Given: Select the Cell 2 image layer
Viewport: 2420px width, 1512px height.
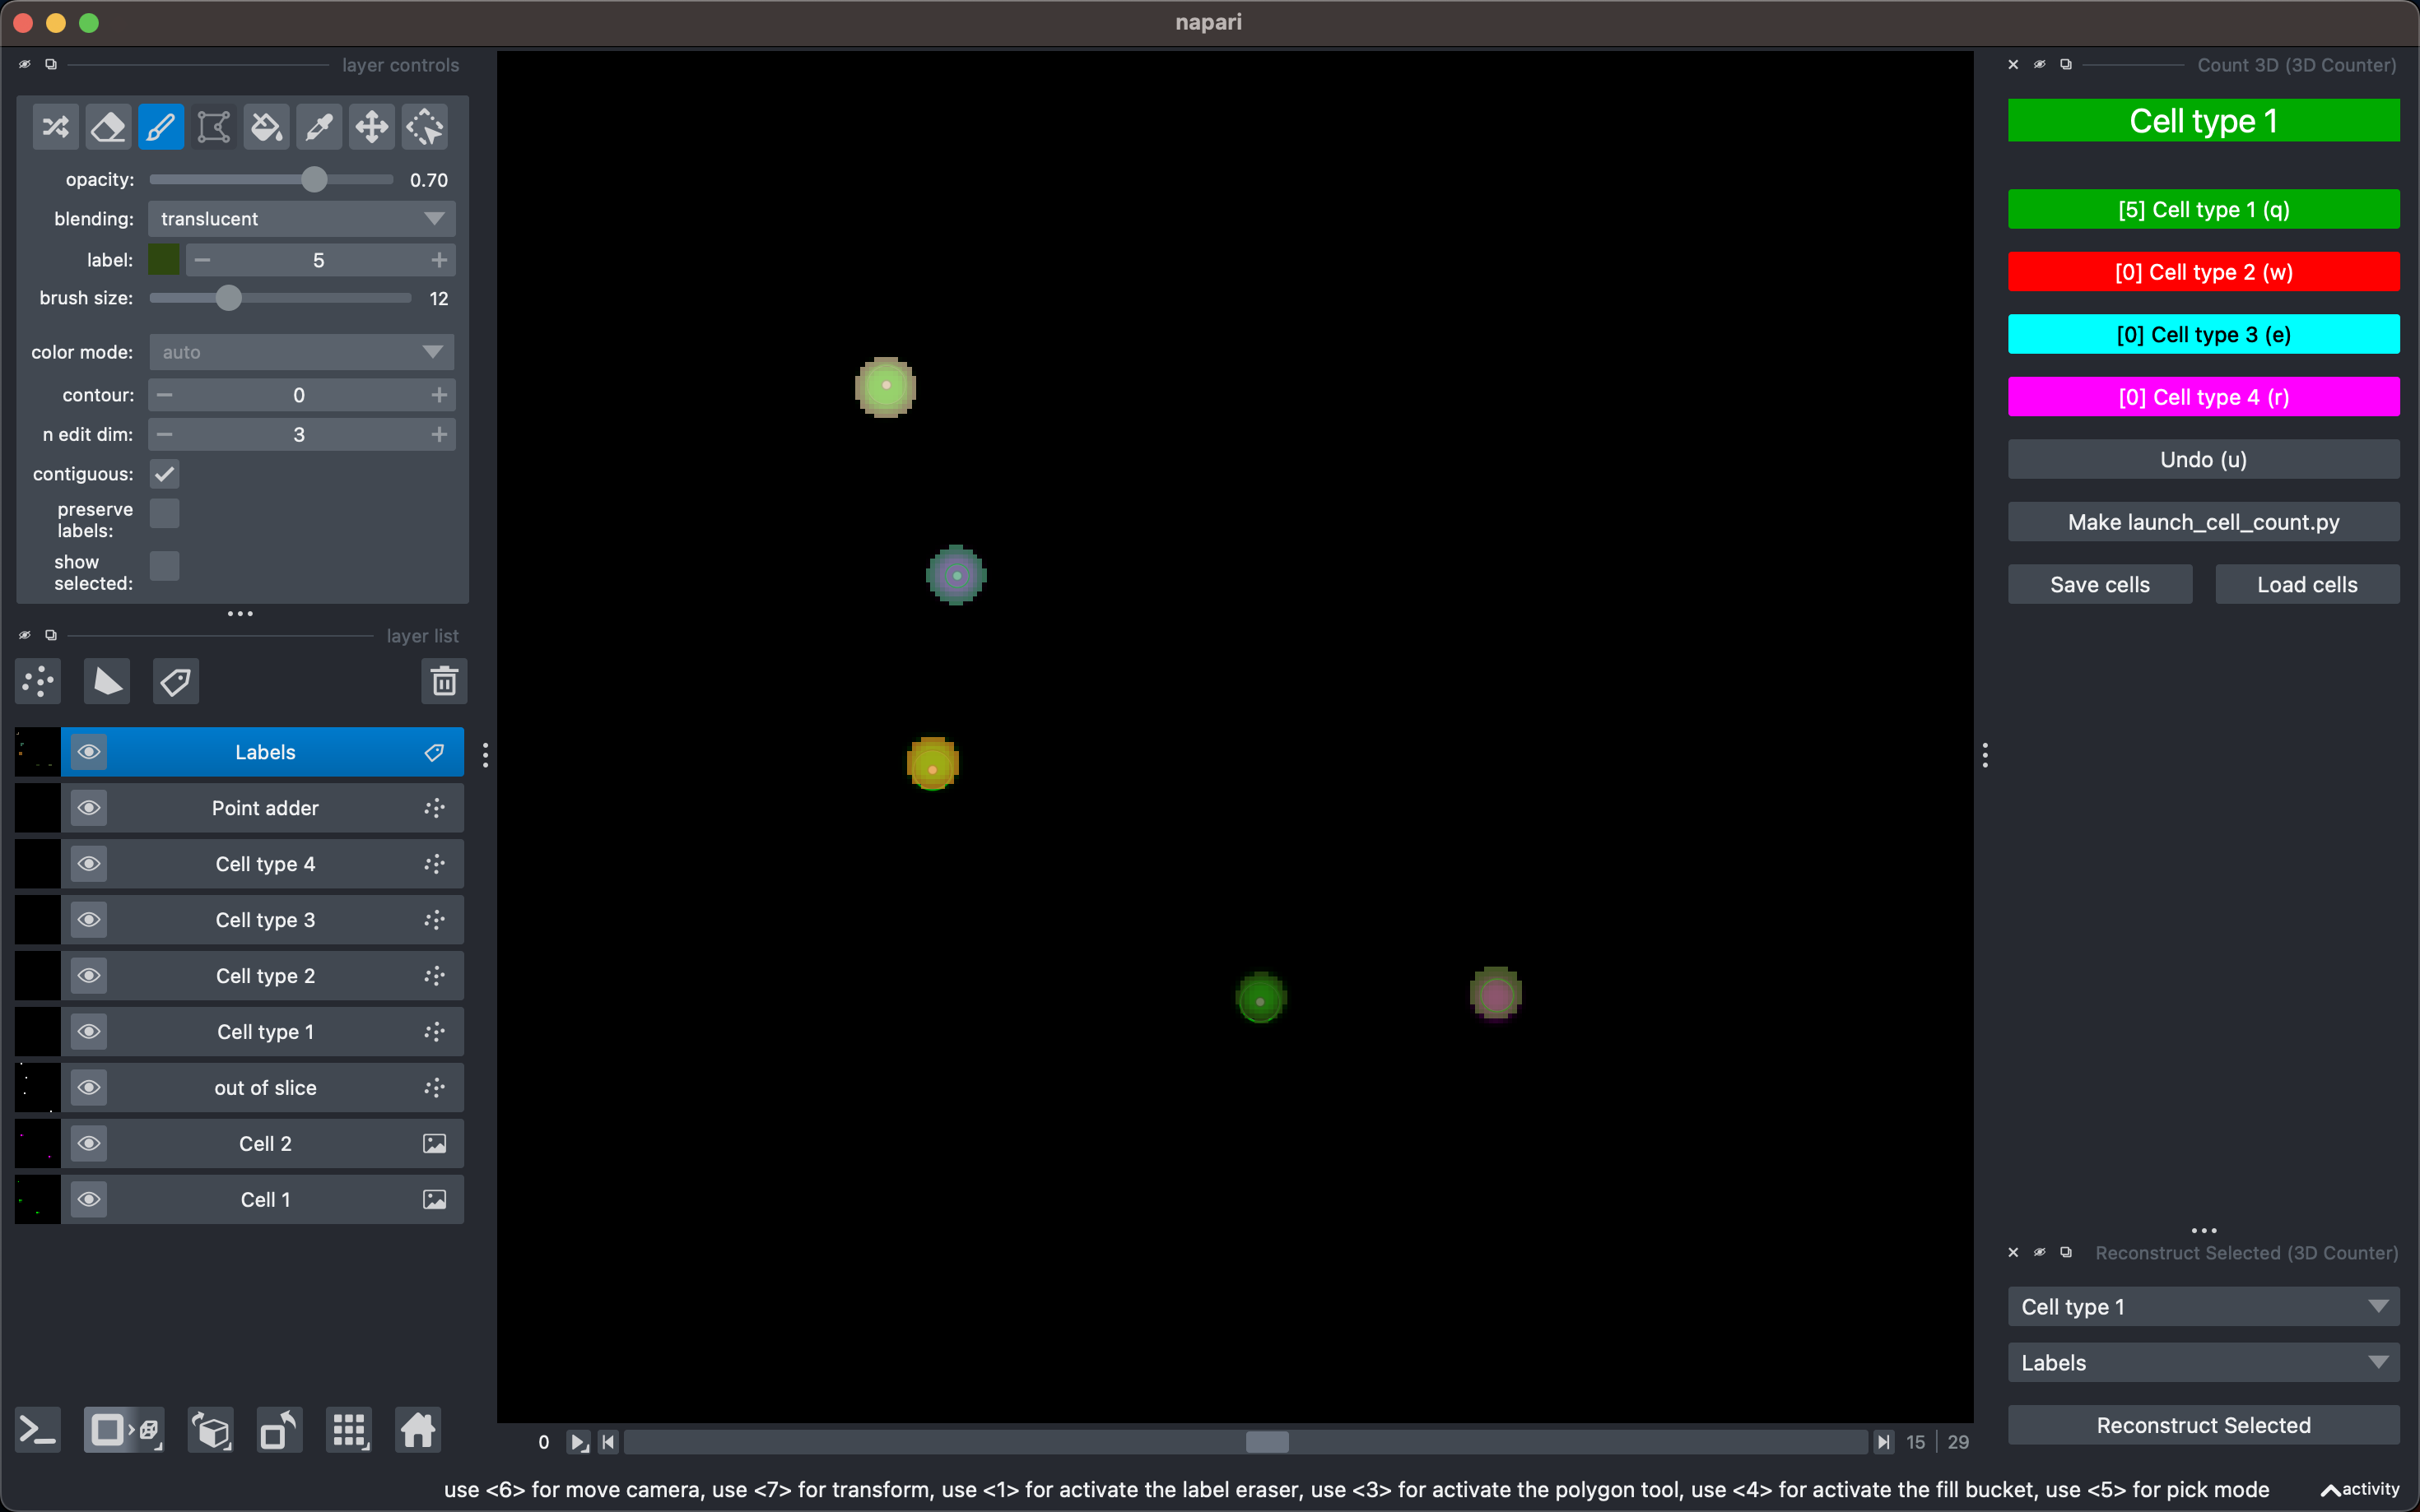Looking at the screenshot, I should coord(265,1144).
